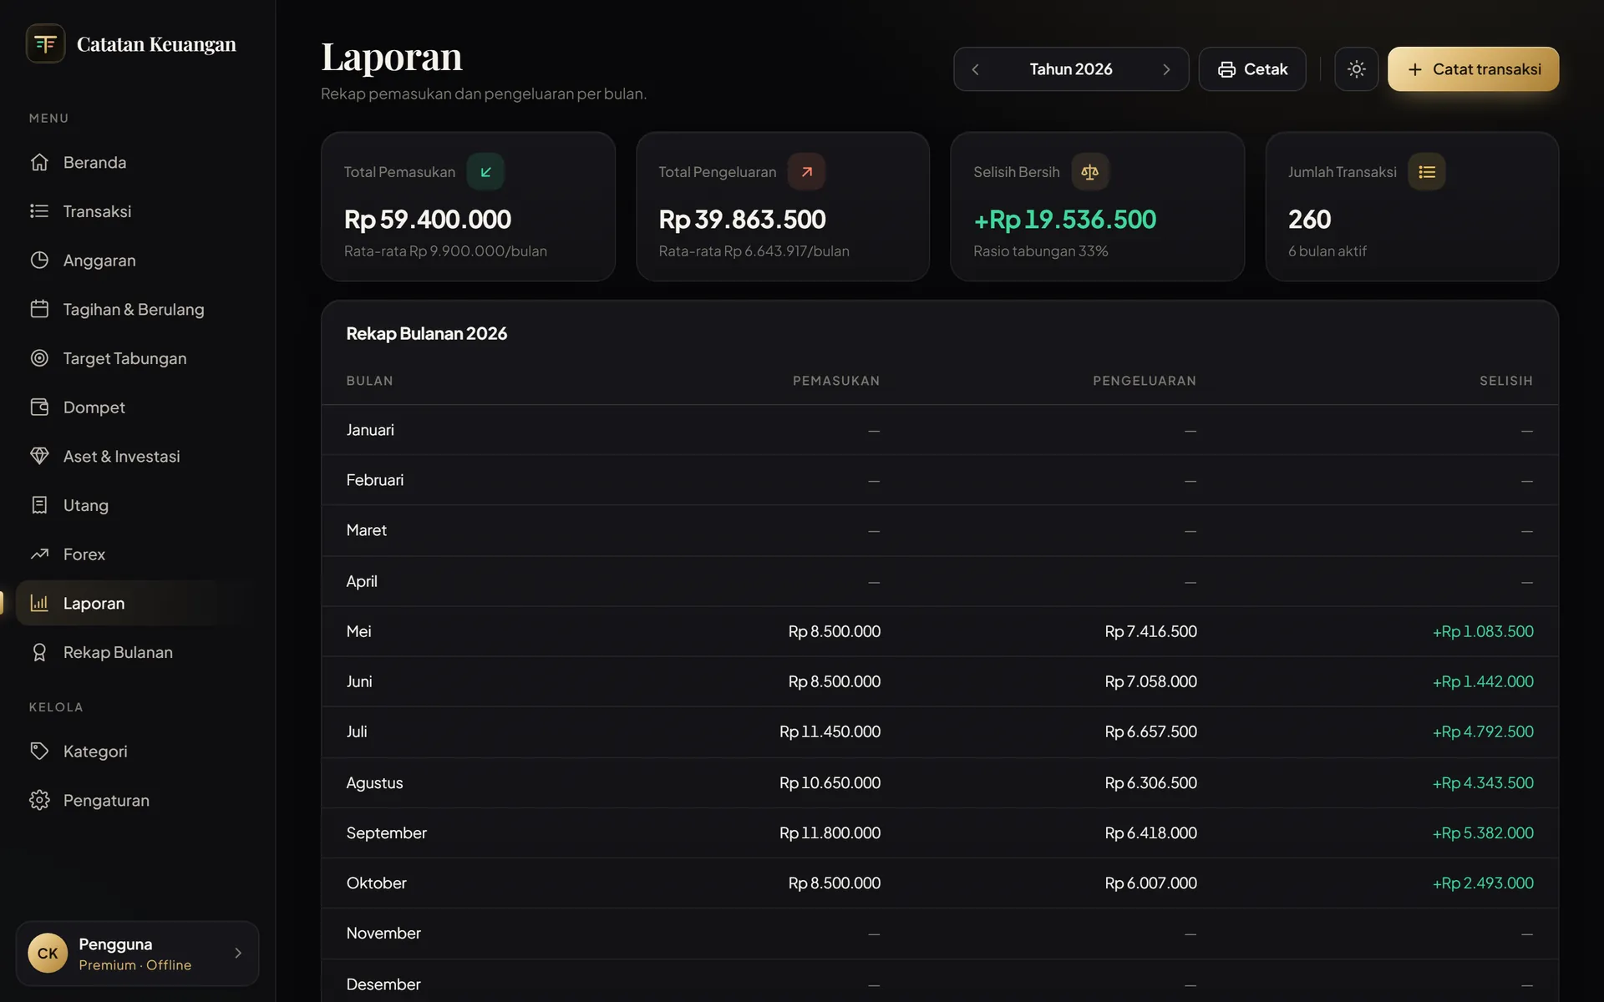Click the Premium · Offline status text

(135, 964)
